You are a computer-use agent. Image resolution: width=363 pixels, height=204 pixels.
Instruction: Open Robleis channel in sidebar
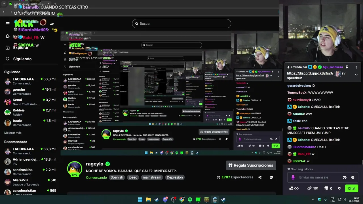click(30, 112)
